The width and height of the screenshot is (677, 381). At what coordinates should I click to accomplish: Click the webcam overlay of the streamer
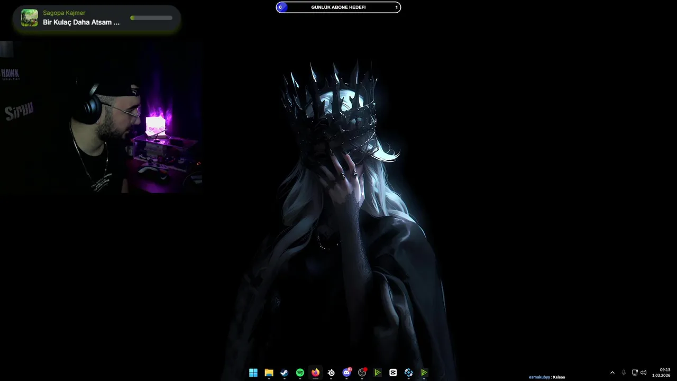click(101, 117)
